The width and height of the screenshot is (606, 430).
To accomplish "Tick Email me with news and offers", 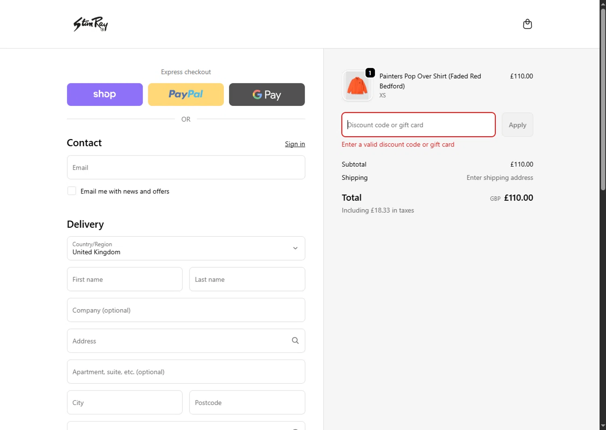I will (72, 191).
